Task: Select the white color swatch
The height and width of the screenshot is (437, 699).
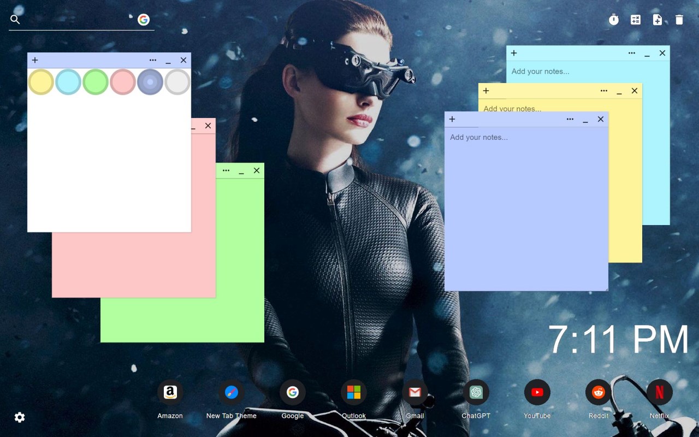Action: coord(177,82)
